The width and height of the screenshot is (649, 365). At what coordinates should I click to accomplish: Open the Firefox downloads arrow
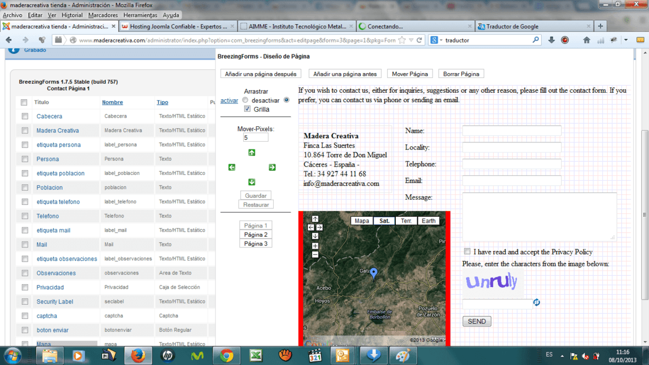click(x=551, y=40)
